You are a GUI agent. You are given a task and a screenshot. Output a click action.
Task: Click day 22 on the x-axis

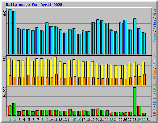[106, 120]
